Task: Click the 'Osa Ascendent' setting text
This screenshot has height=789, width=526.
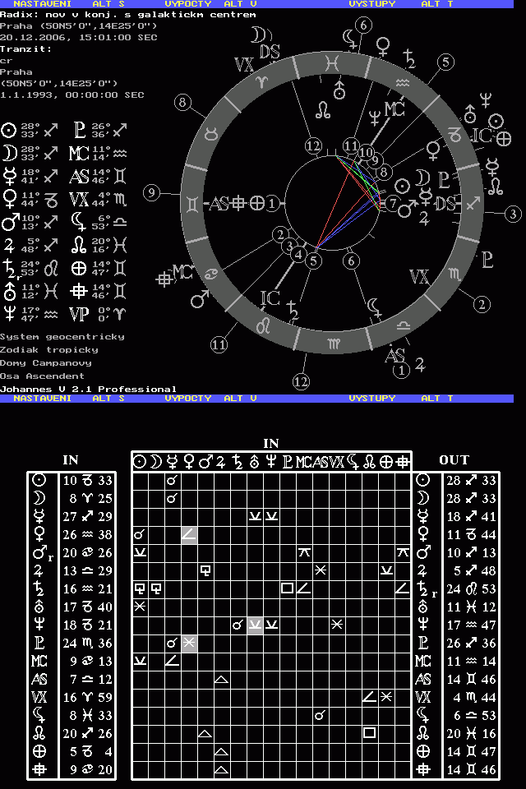Action: (x=43, y=376)
